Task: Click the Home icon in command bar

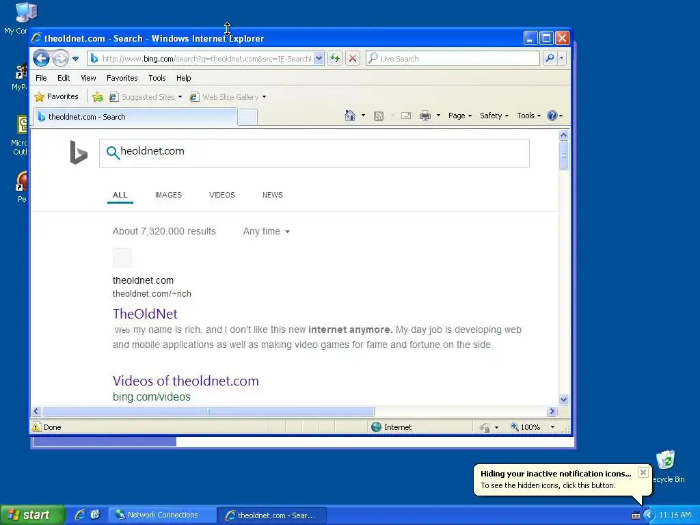Action: click(x=350, y=116)
